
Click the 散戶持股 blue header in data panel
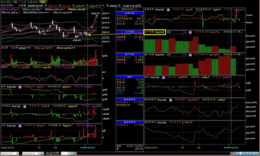pyautogui.click(x=130, y=54)
